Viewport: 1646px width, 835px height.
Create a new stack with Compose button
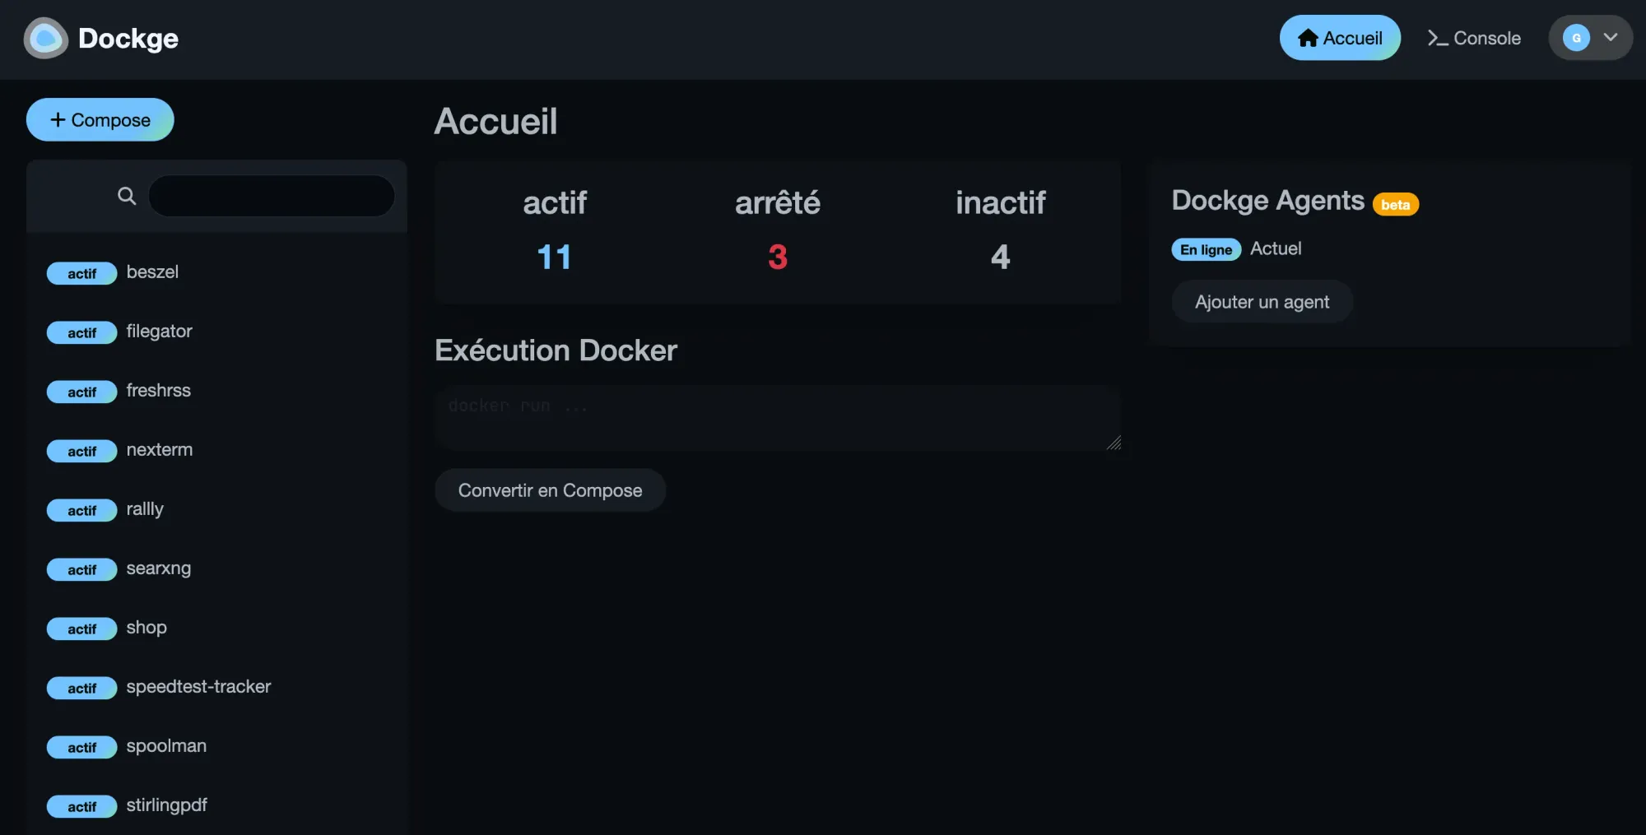pyautogui.click(x=100, y=120)
